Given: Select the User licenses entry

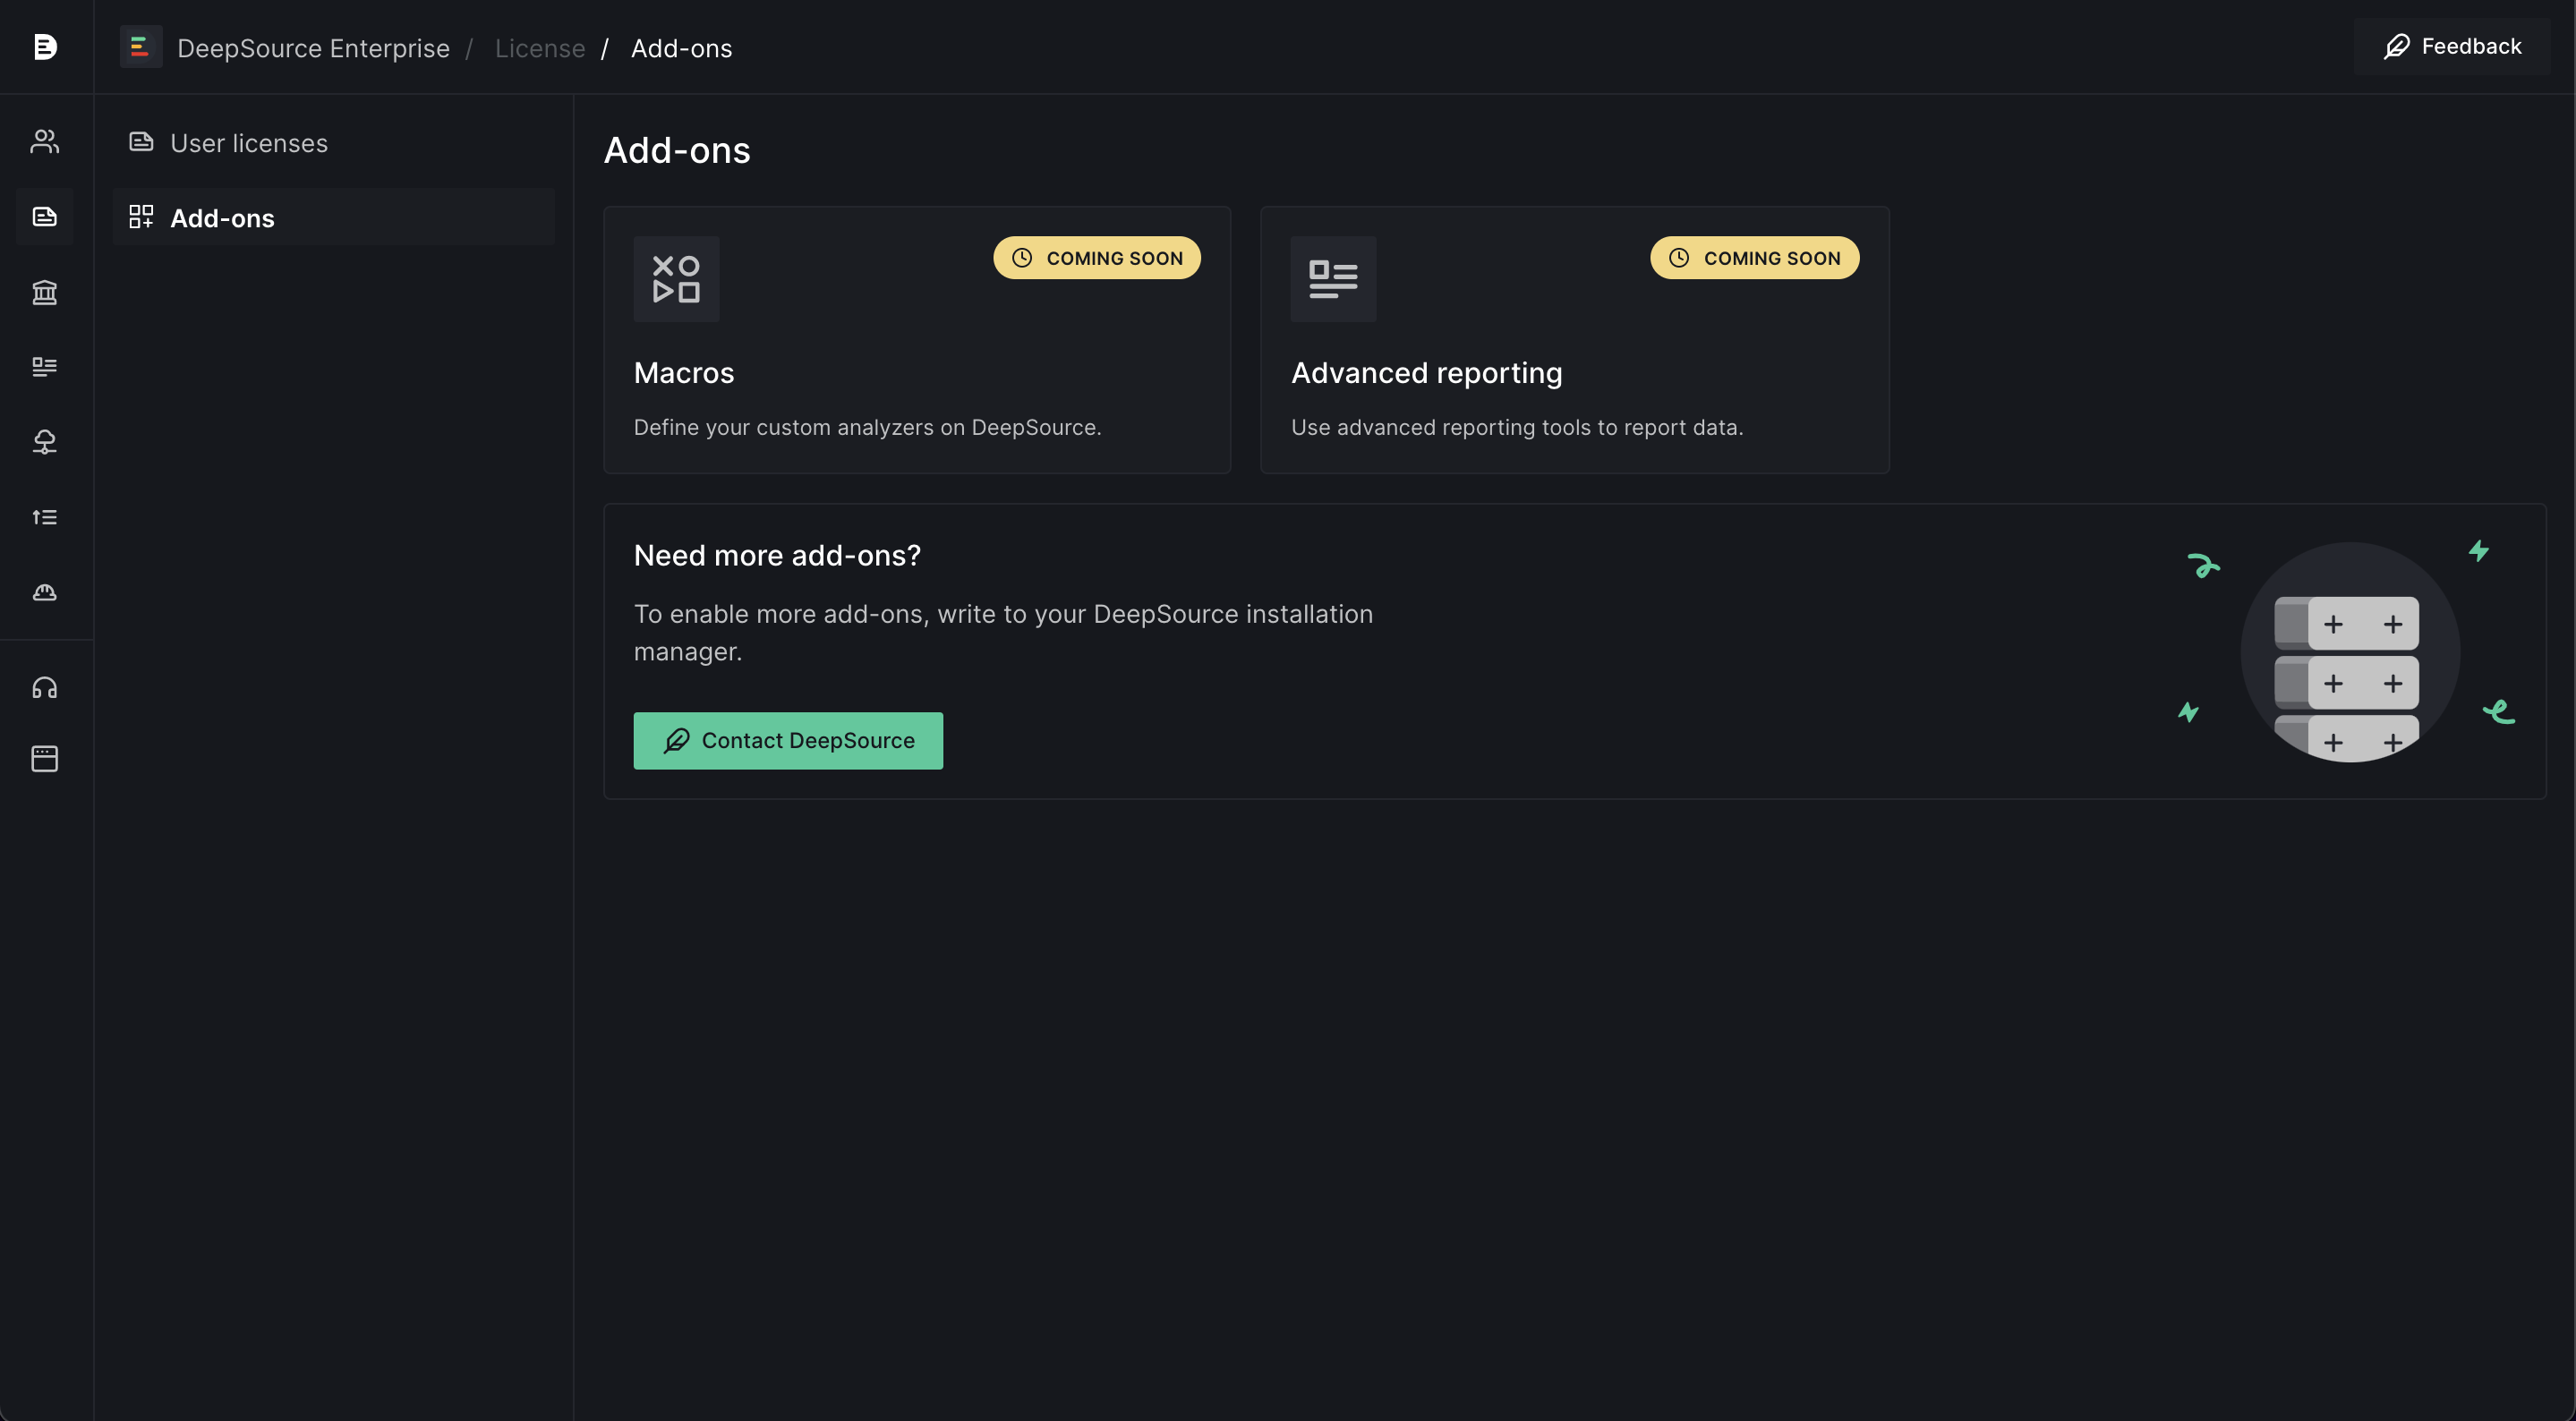Looking at the screenshot, I should tap(248, 142).
